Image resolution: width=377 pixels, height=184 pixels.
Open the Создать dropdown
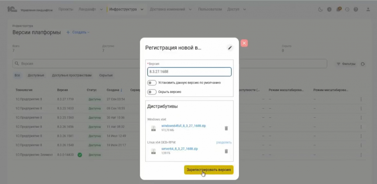tap(78, 32)
